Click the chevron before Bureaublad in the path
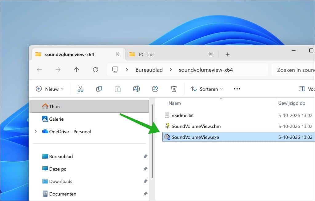 pos(127,70)
